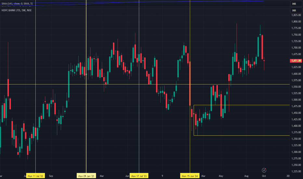This screenshot has width=303, height=179.
Task: Click the 1,600.00 price axis label
Action: [296, 74]
